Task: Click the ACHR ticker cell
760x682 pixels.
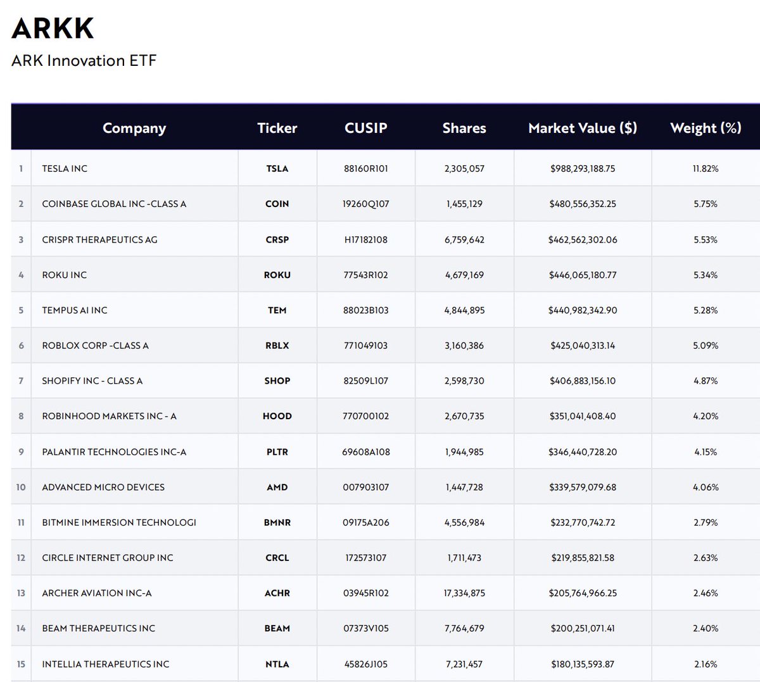Action: click(277, 593)
